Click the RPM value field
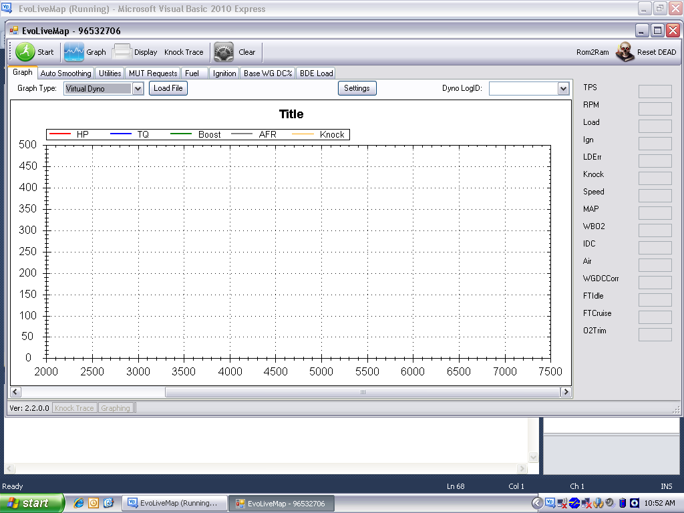 pyautogui.click(x=655, y=109)
